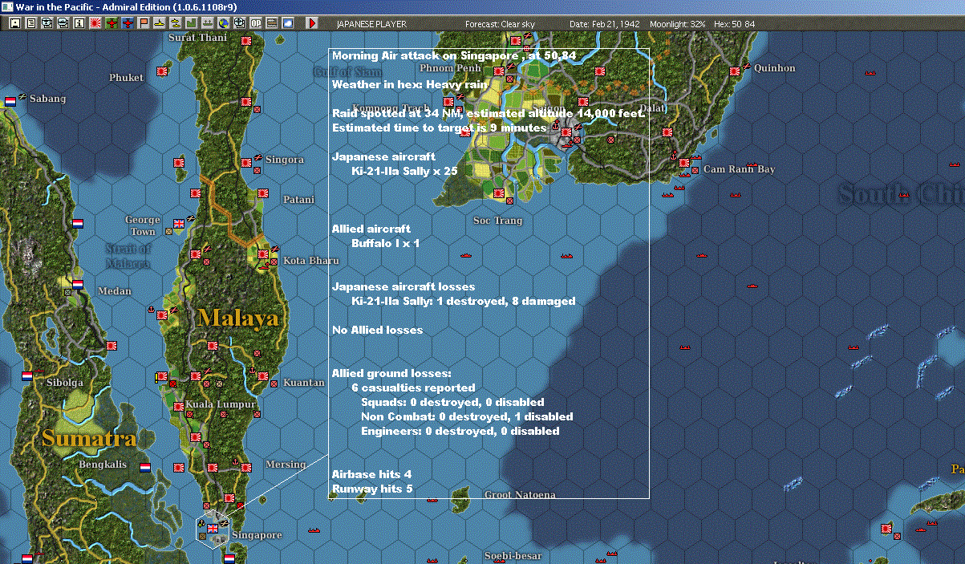Select the red plane on blue icon
This screenshot has width=965, height=564.
coord(128,23)
